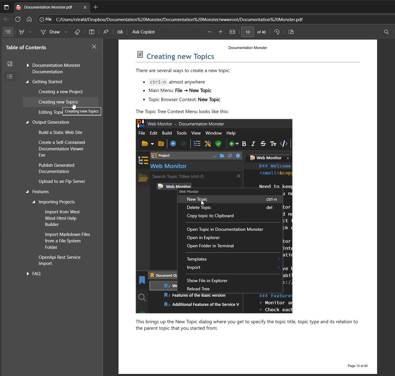Close the Table of Contents pane
The width and height of the screenshot is (395, 376).
click(x=94, y=47)
